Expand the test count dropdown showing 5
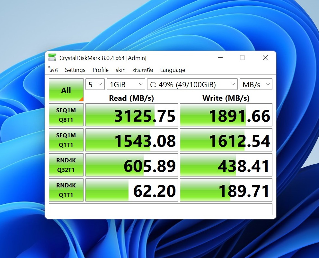The image size is (319, 258). [95, 84]
